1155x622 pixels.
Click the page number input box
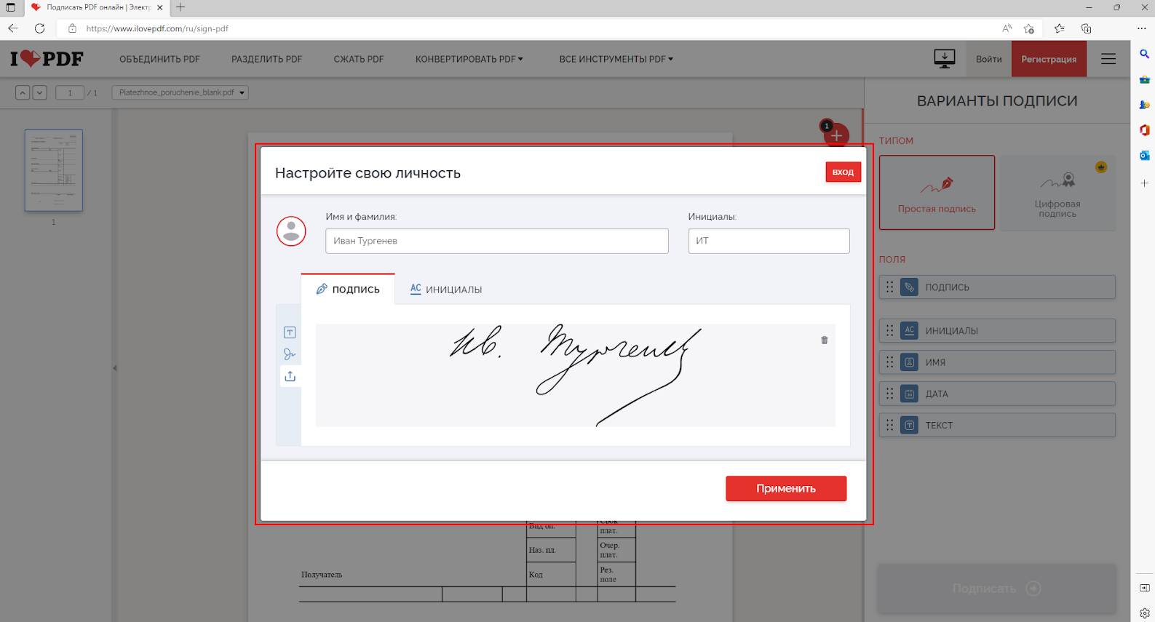(70, 92)
